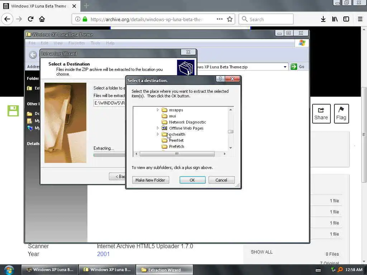Click the Extracting progress bar
The image size is (367, 275).
click(110, 155)
